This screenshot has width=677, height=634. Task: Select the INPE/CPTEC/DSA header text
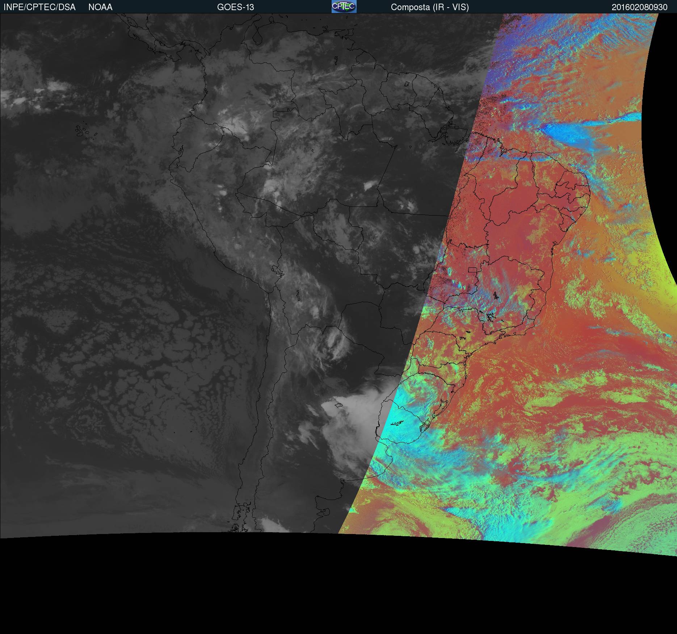tap(39, 7)
